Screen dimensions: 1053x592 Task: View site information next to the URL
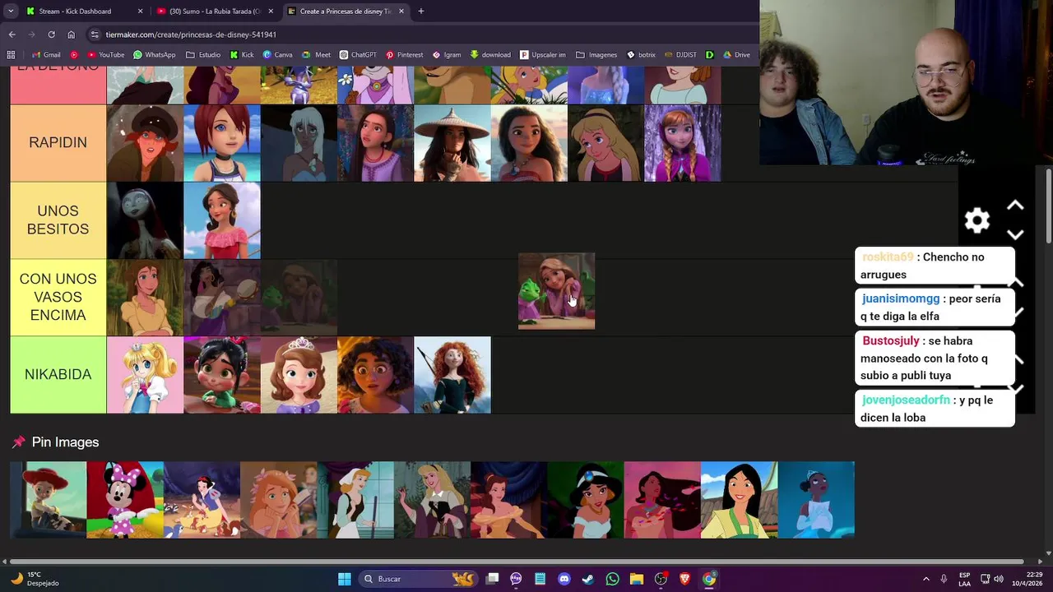point(95,35)
